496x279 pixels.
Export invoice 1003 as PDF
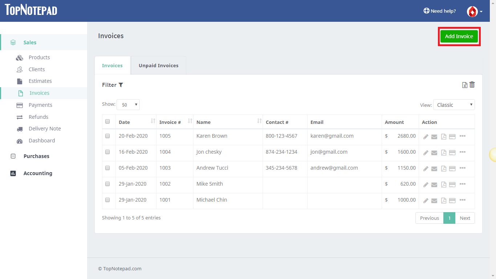click(444, 169)
